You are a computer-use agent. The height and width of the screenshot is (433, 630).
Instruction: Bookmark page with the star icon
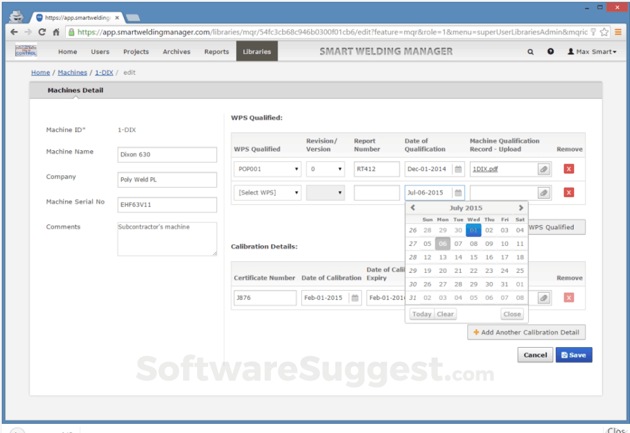click(604, 32)
